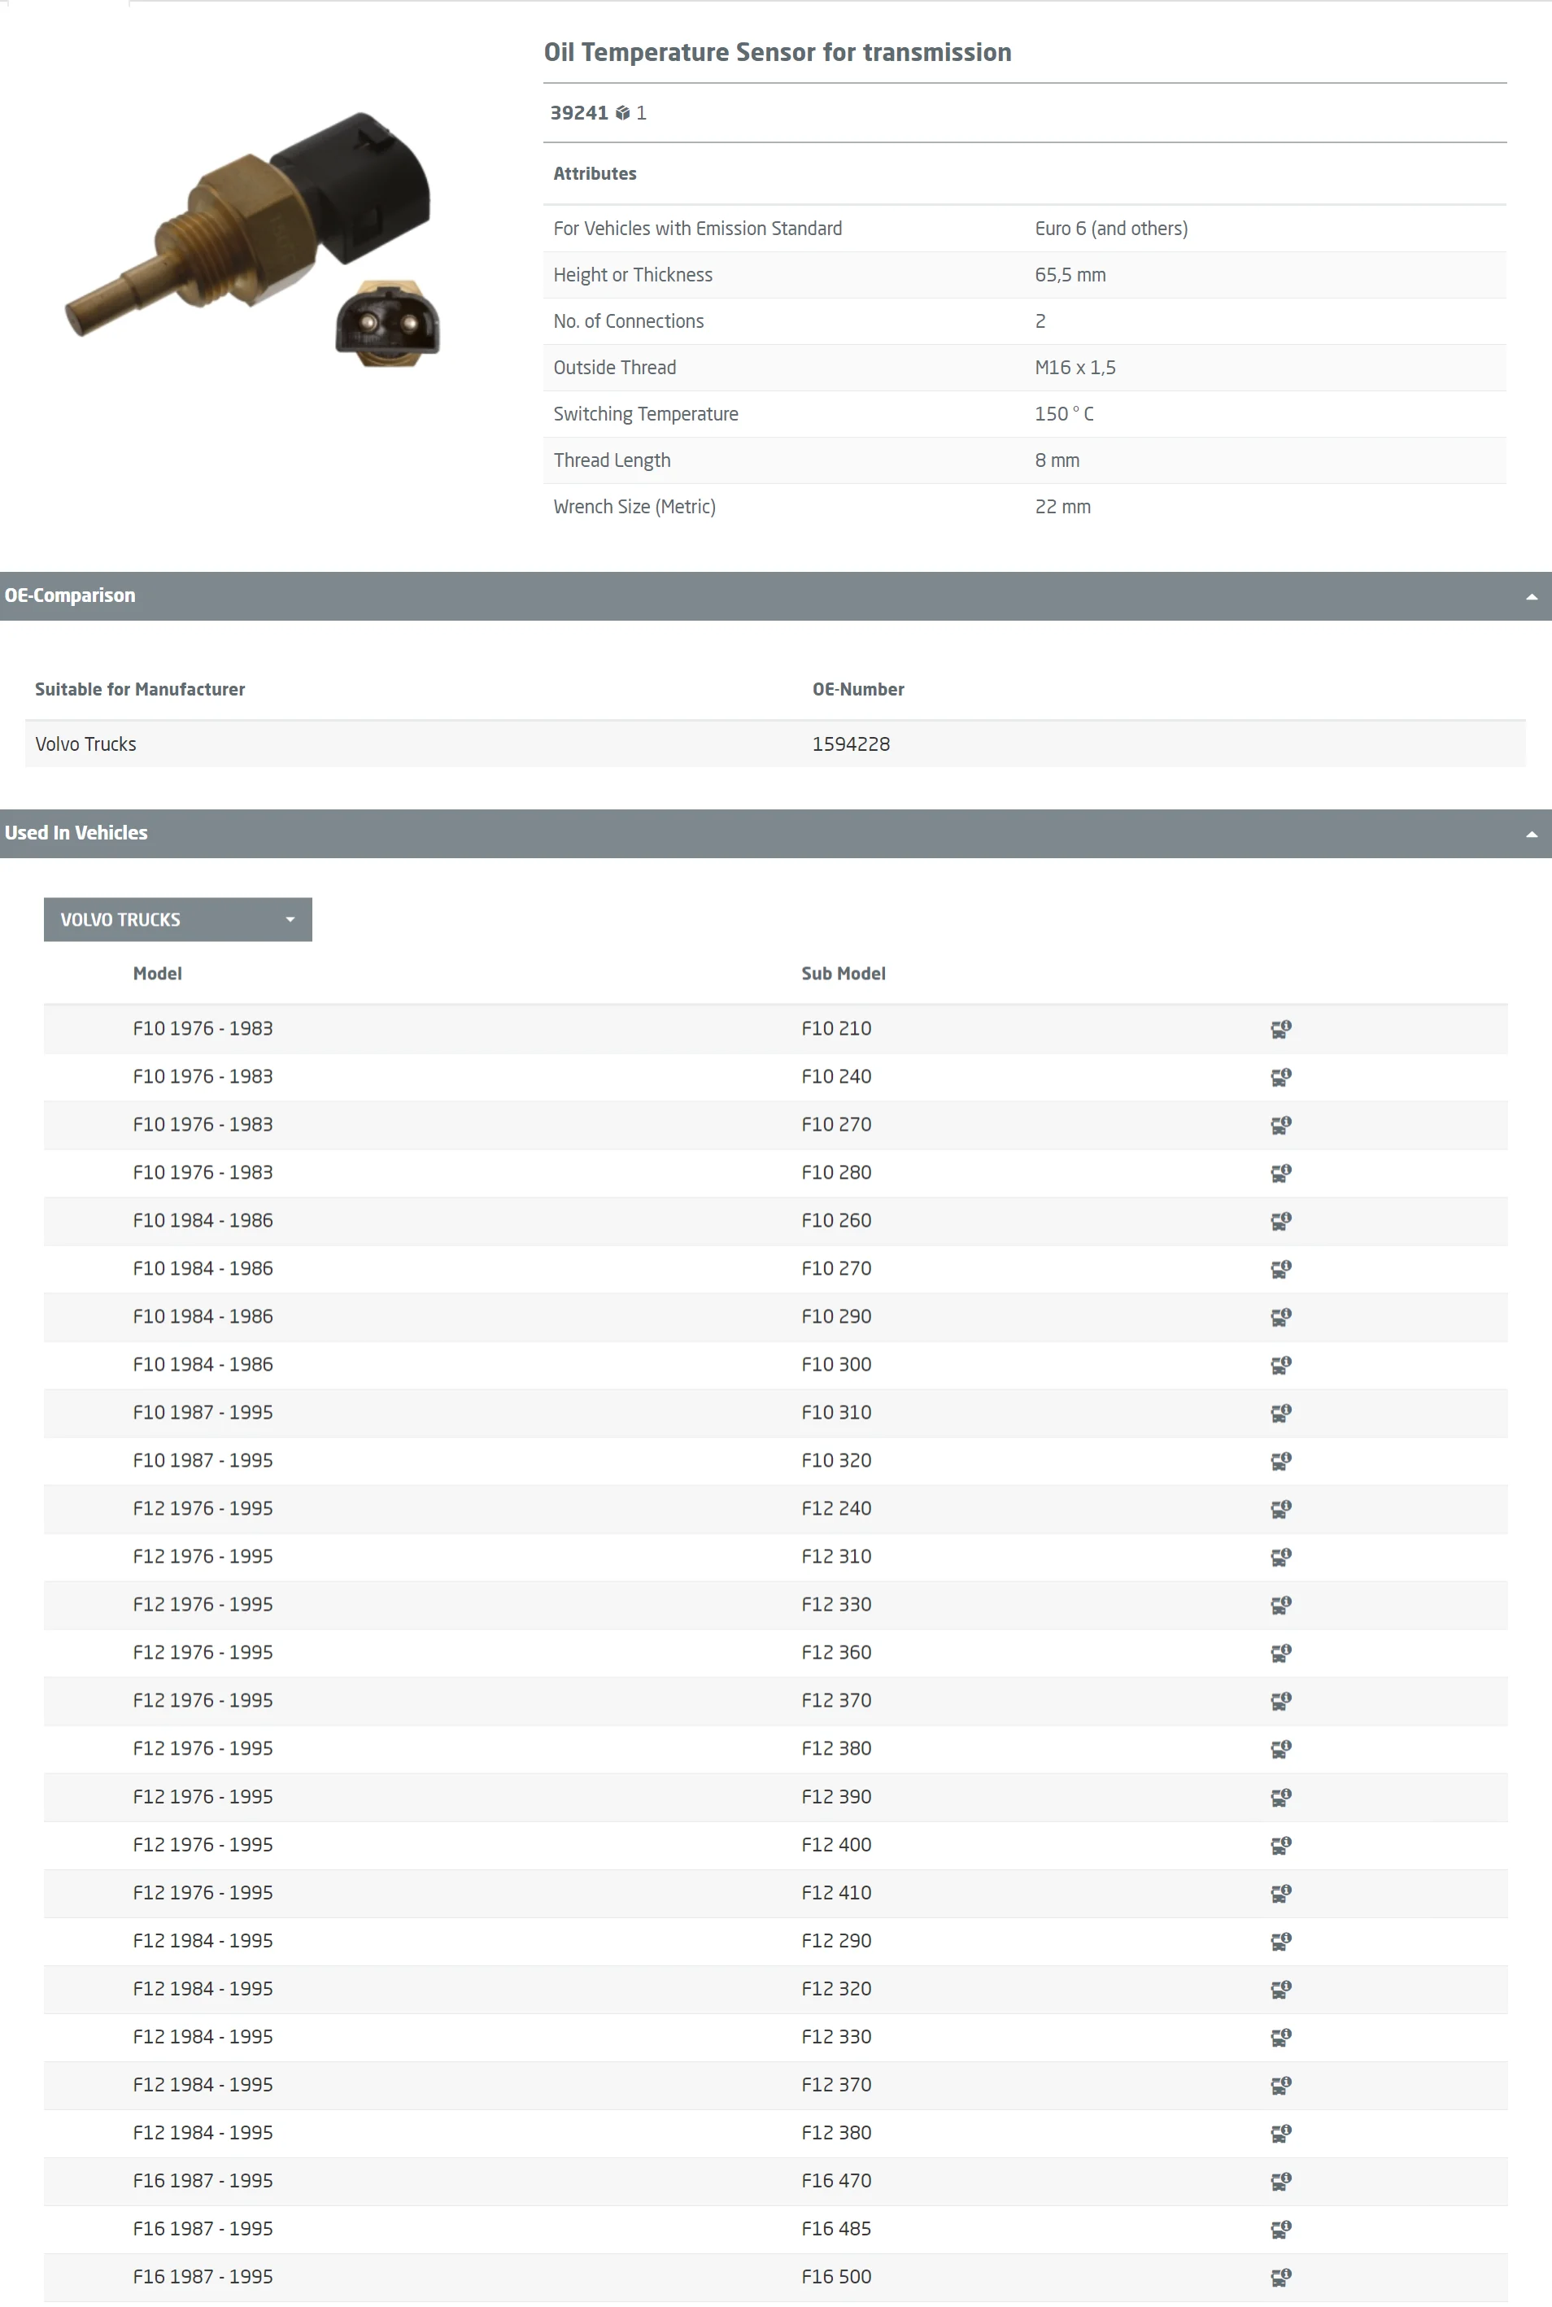Click vehicle info icon for F10 210
Image resolution: width=1552 pixels, height=2307 pixels.
pos(1280,1029)
